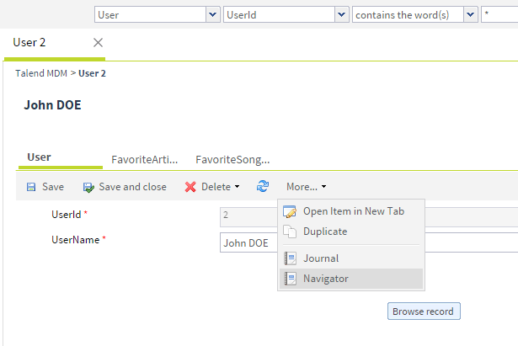Expand the Delete dropdown arrow
518x346 pixels.
click(237, 187)
